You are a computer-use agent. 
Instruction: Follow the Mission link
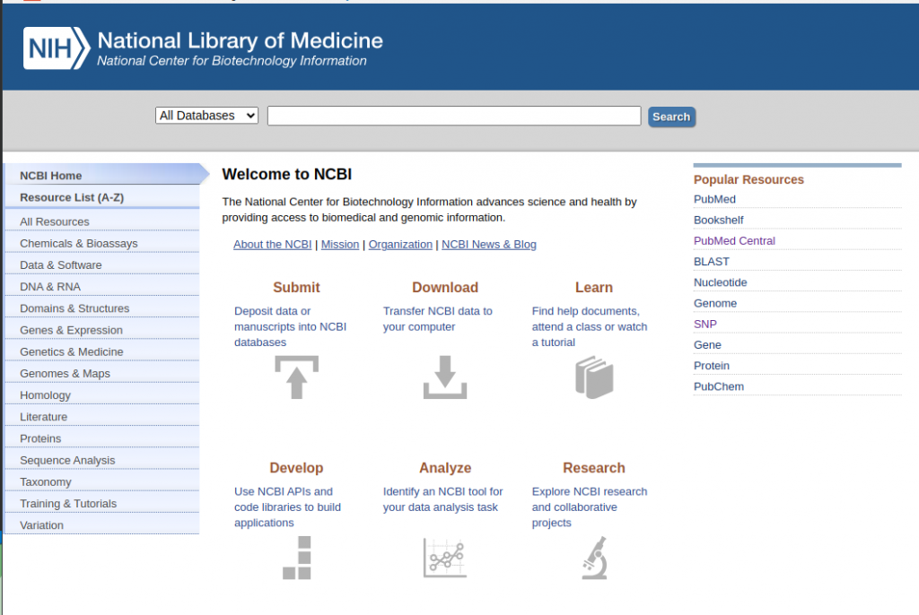pyautogui.click(x=340, y=244)
